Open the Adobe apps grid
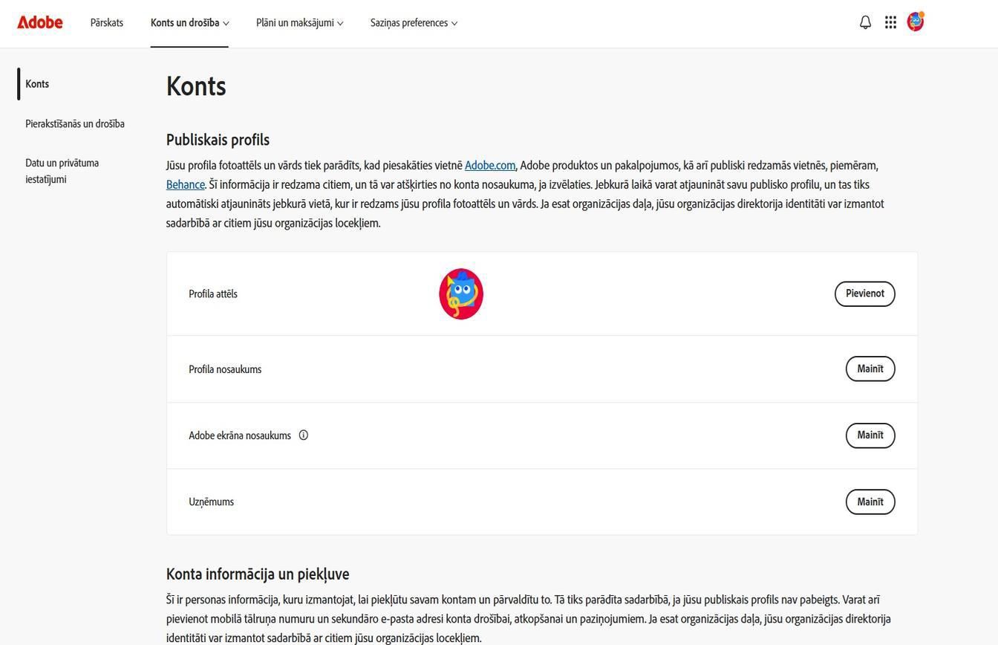This screenshot has height=645, width=998. pos(890,22)
